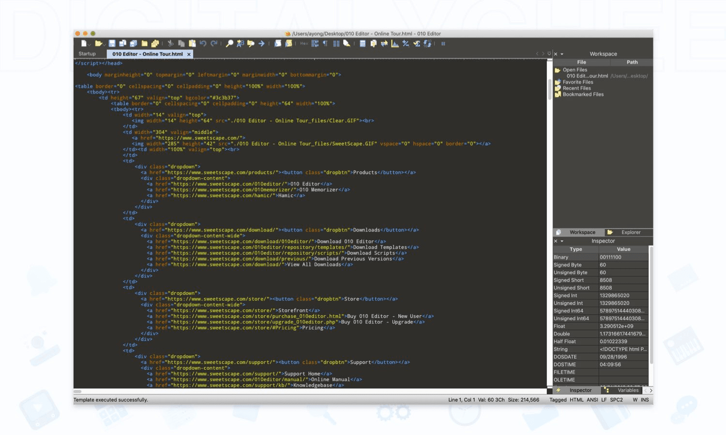Click the Undo arrow icon

203,43
